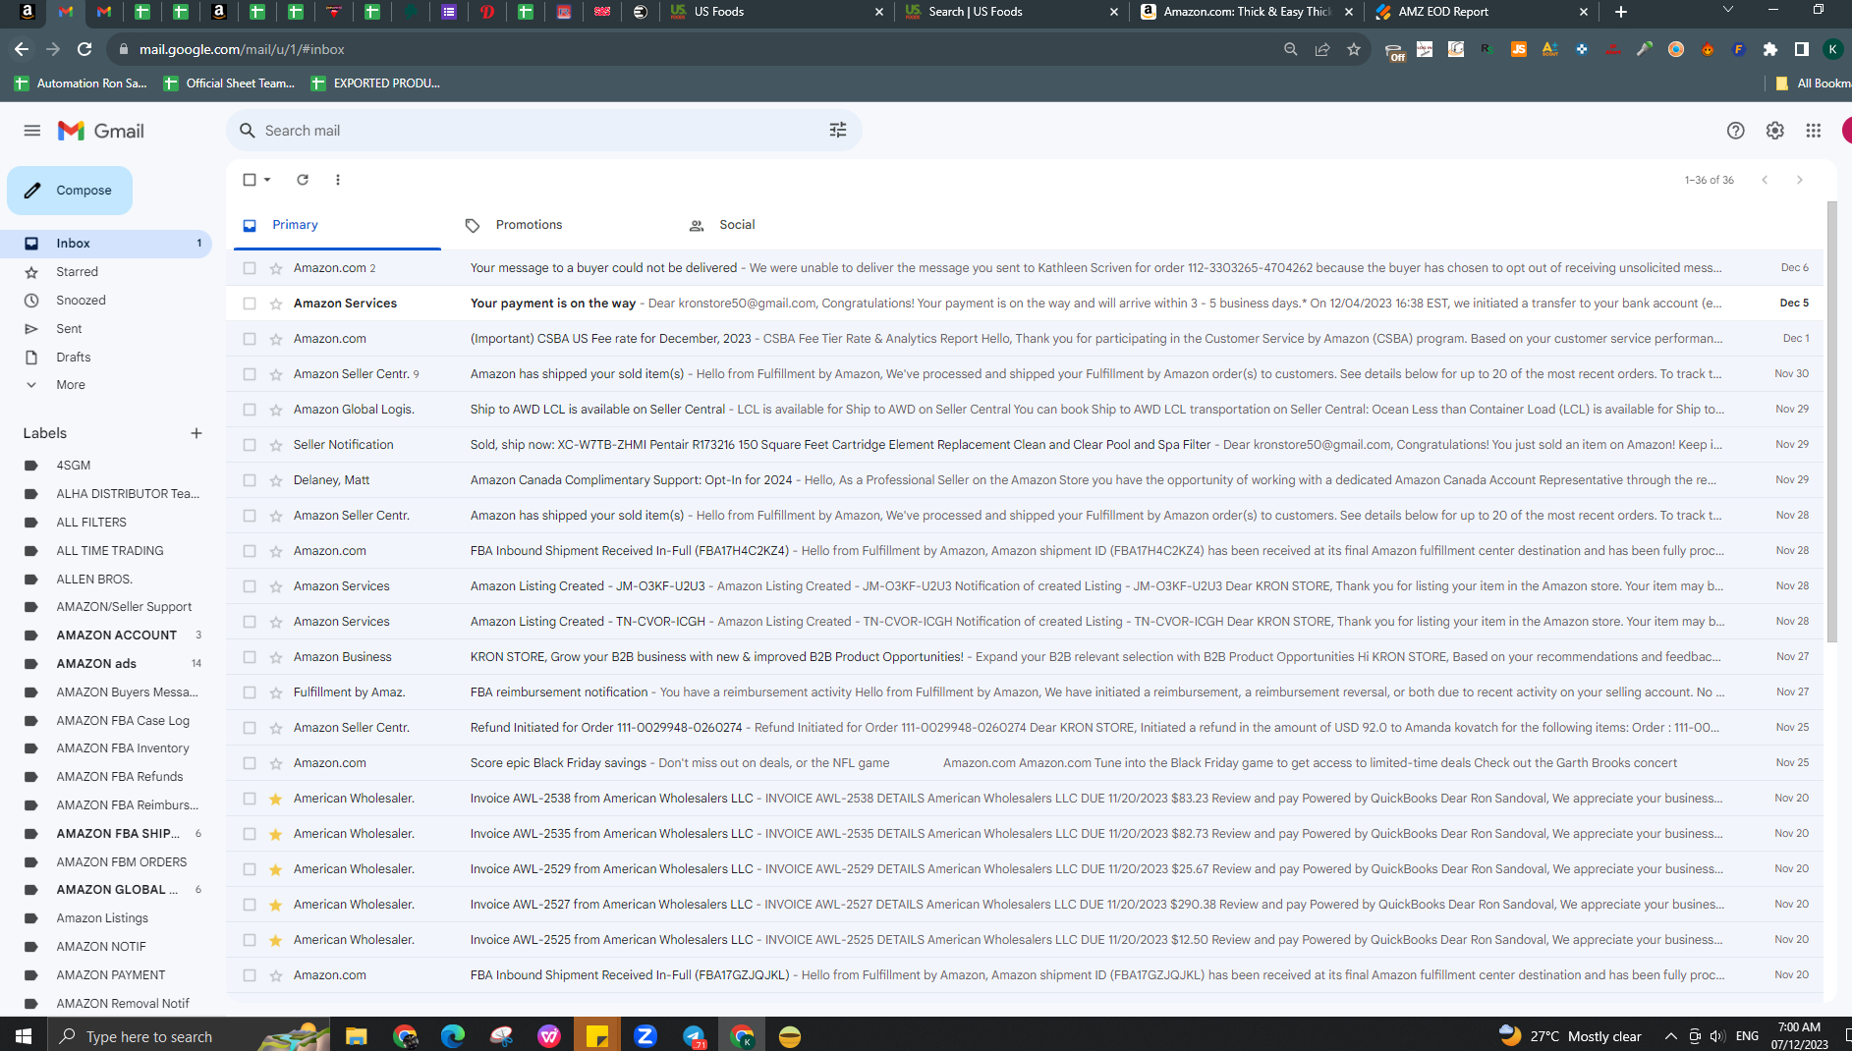Screen dimensions: 1852x1051
Task: Open Gmail Support help icon
Action: [x=1736, y=131]
